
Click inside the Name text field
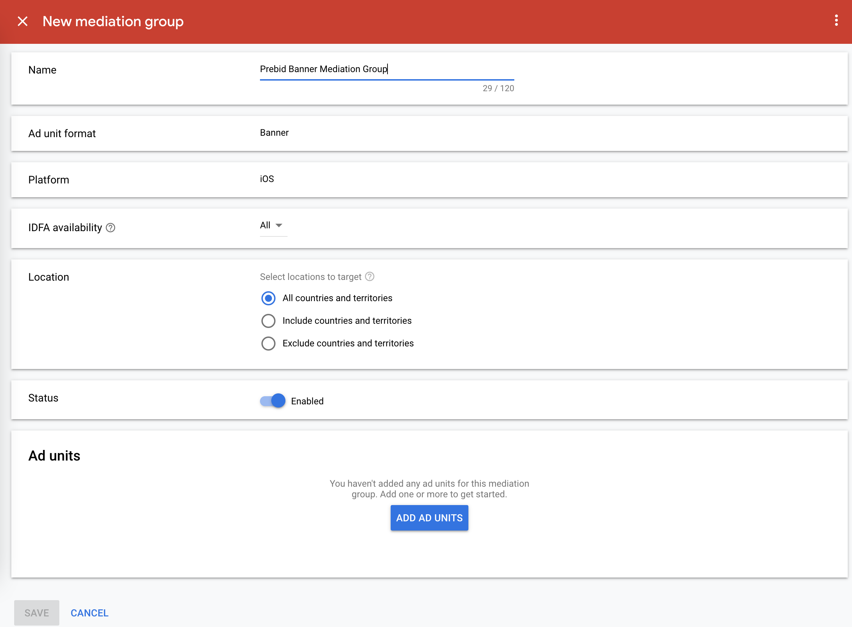pyautogui.click(x=386, y=69)
